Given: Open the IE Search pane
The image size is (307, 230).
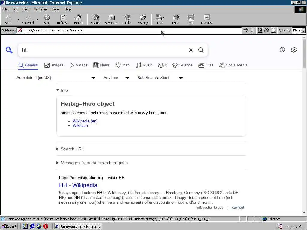Looking at the screenshot, I should click(x=96, y=20).
